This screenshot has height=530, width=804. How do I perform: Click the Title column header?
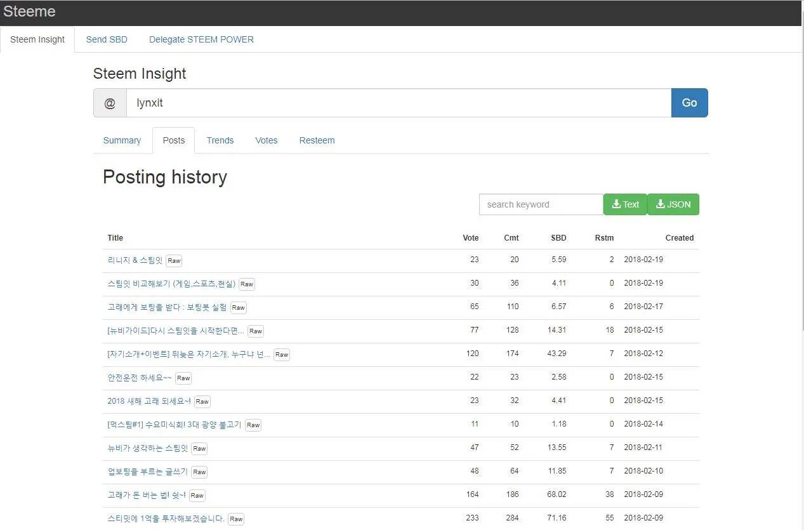[x=115, y=238]
